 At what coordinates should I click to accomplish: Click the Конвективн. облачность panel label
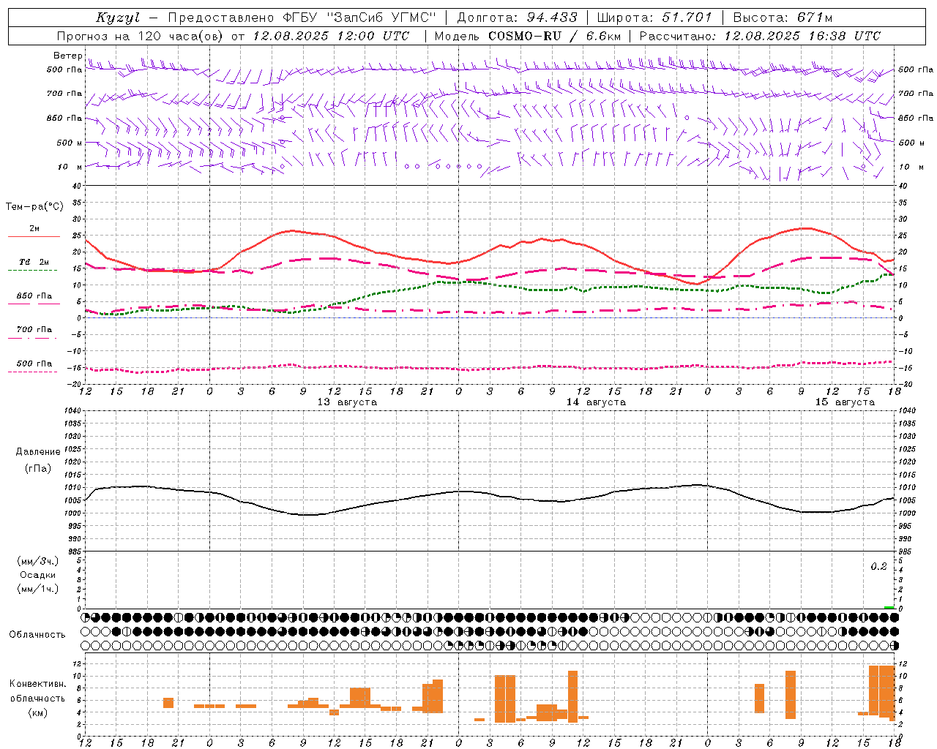(37, 691)
